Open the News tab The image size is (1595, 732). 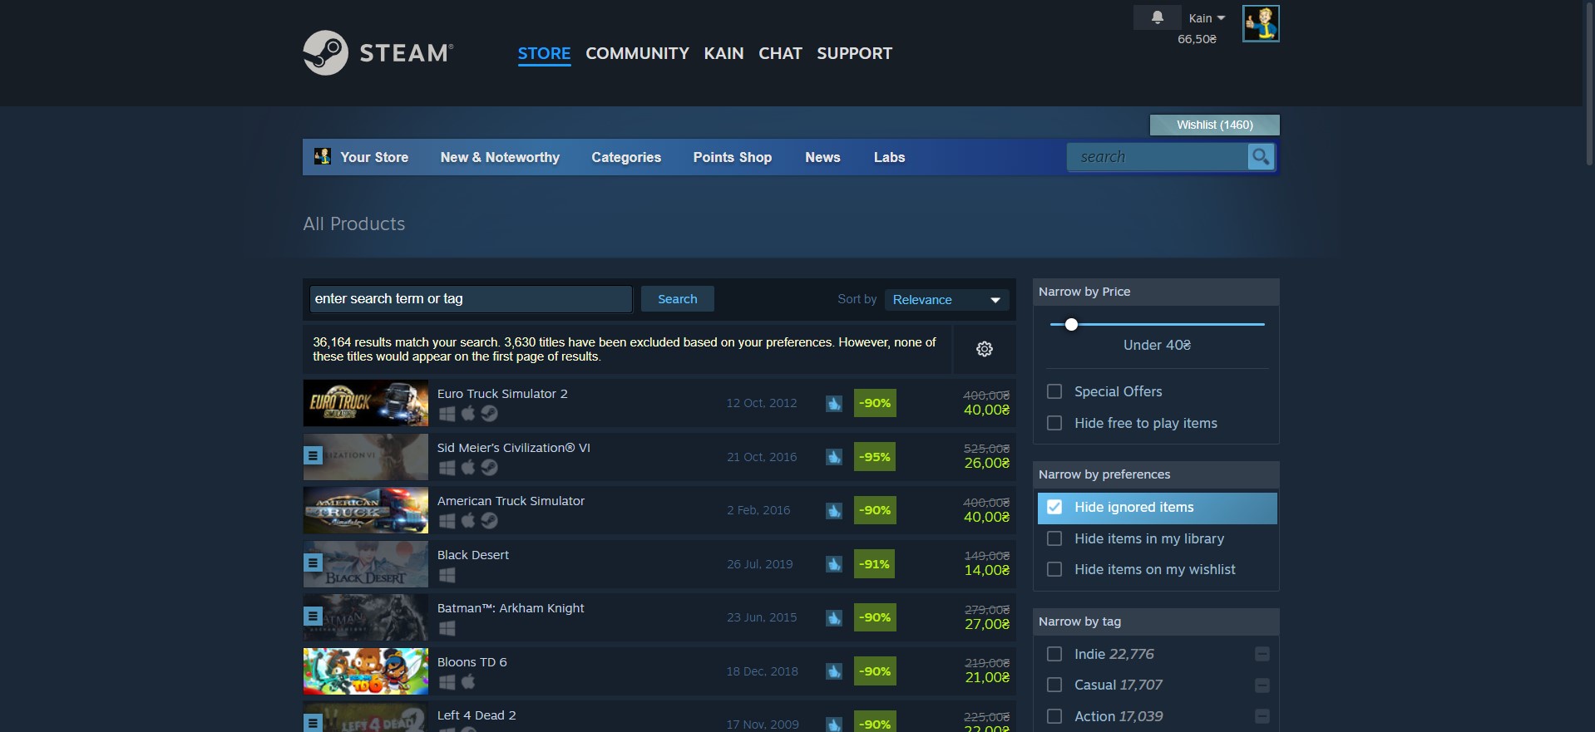(x=822, y=157)
